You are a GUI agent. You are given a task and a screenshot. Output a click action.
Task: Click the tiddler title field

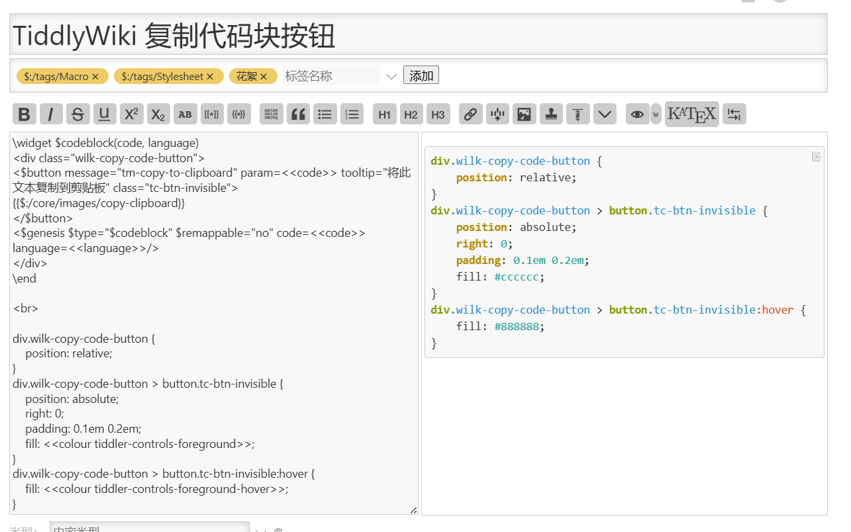(419, 34)
